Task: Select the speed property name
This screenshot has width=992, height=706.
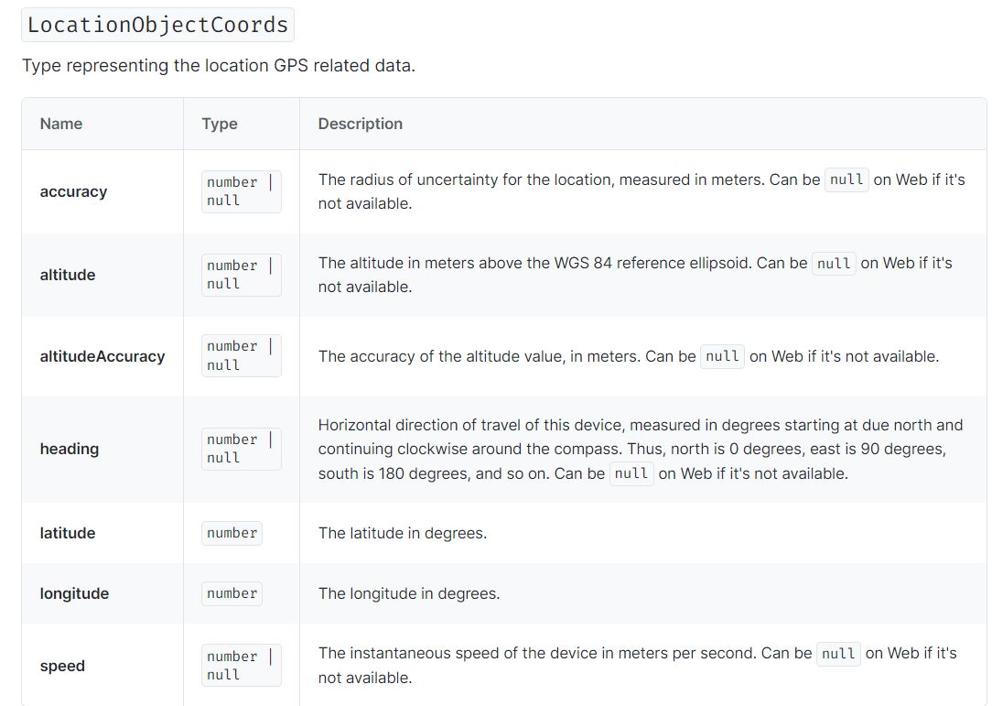Action: tap(62, 666)
